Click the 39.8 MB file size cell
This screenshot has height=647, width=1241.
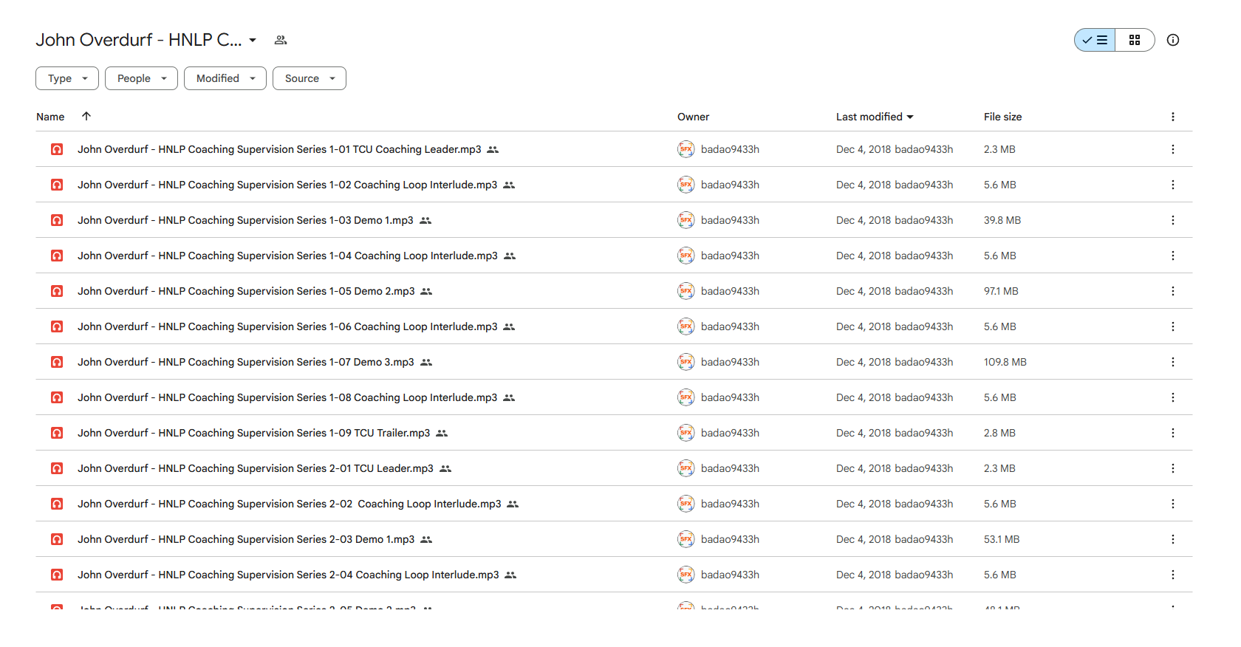point(1002,220)
